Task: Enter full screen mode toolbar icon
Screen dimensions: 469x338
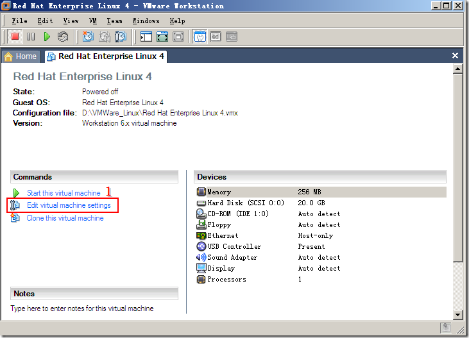Action: pyautogui.click(x=178, y=37)
